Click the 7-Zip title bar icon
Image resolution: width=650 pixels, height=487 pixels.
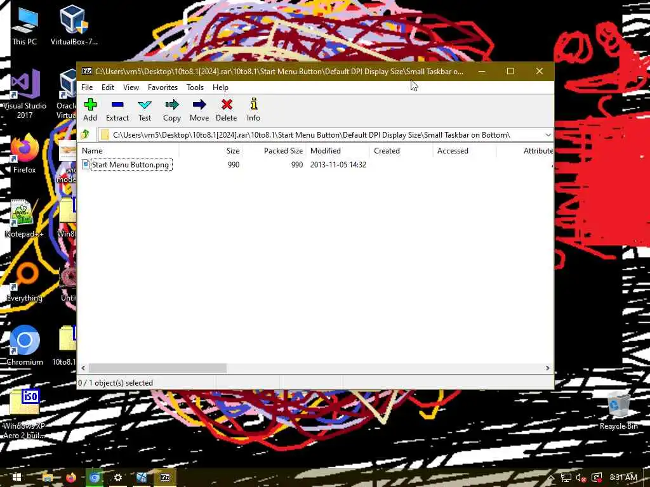coord(87,71)
